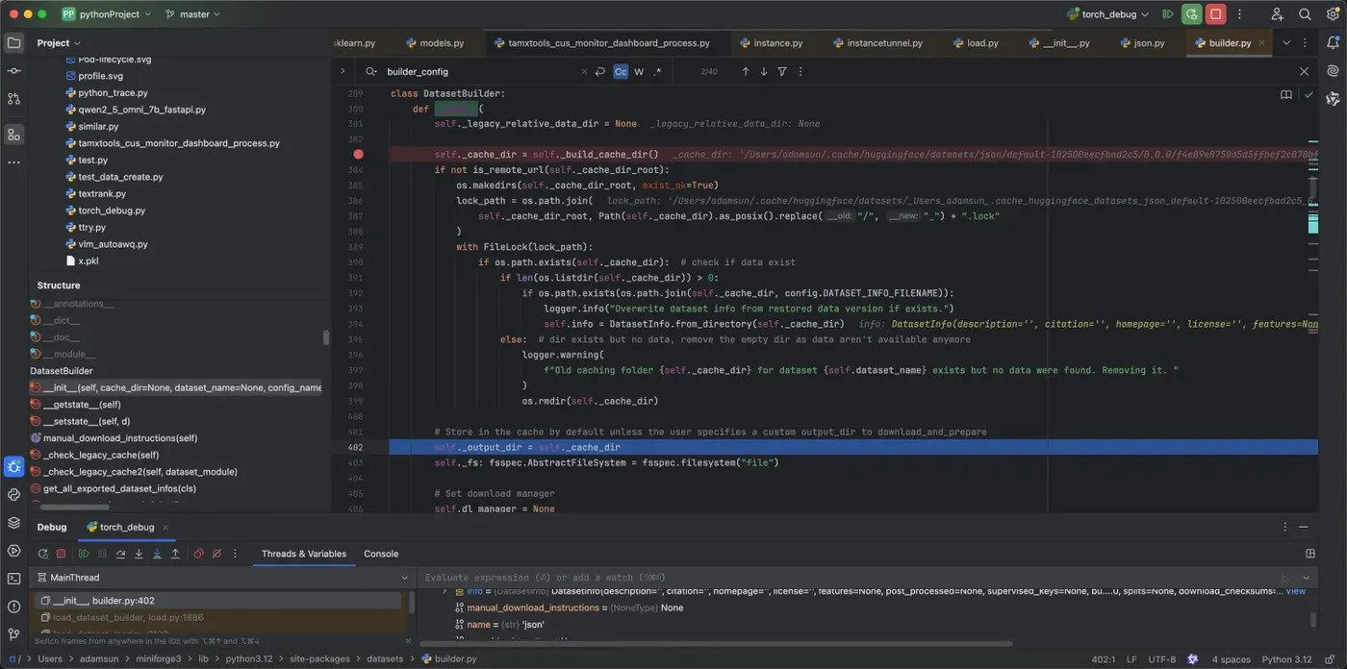Image resolution: width=1347 pixels, height=669 pixels.
Task: Open the Debug tool window icon
Action: tap(13, 466)
